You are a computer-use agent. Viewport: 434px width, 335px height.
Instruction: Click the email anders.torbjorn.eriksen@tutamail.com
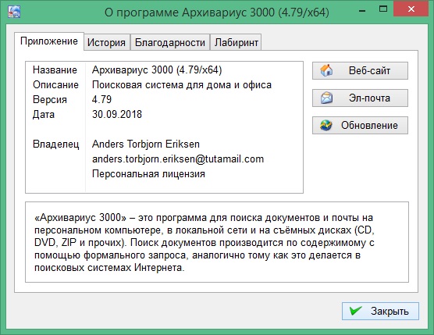178,159
